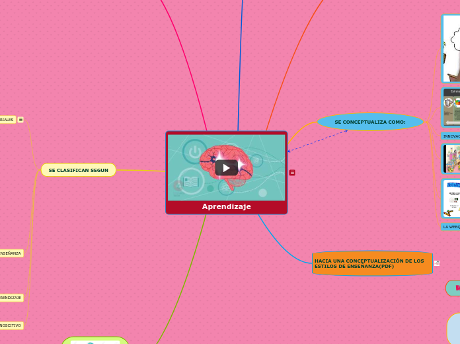The width and height of the screenshot is (460, 344).
Task: Select the yellow node ending in RENDIZAJE
Action: (11, 298)
